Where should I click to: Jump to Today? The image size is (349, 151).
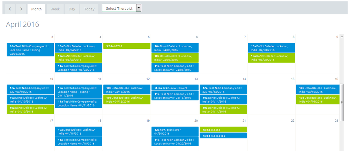[89, 9]
